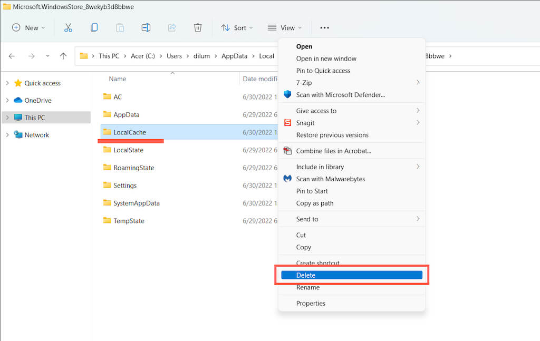Click the Up arrow navigation button
The width and height of the screenshot is (540, 341).
[63, 56]
